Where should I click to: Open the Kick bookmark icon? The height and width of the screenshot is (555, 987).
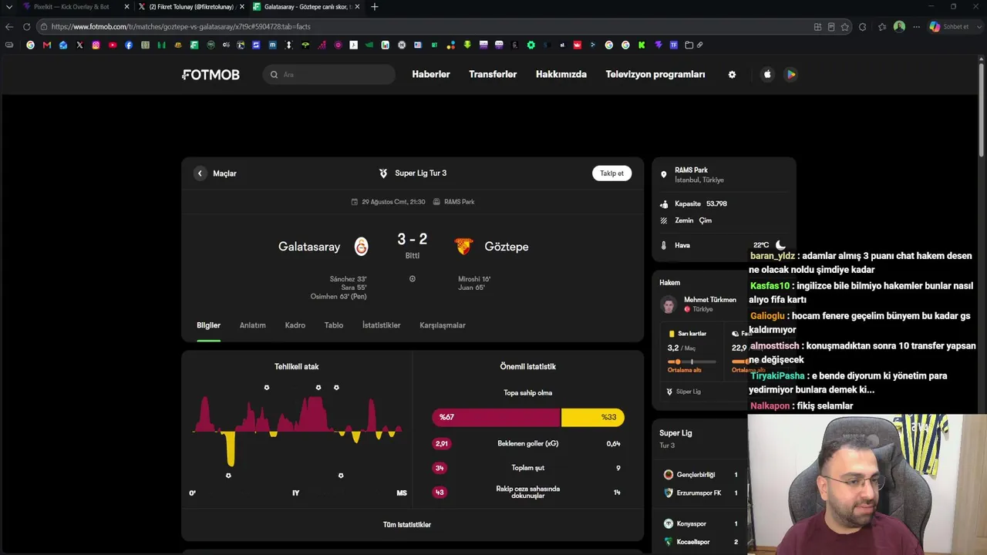[x=642, y=45]
